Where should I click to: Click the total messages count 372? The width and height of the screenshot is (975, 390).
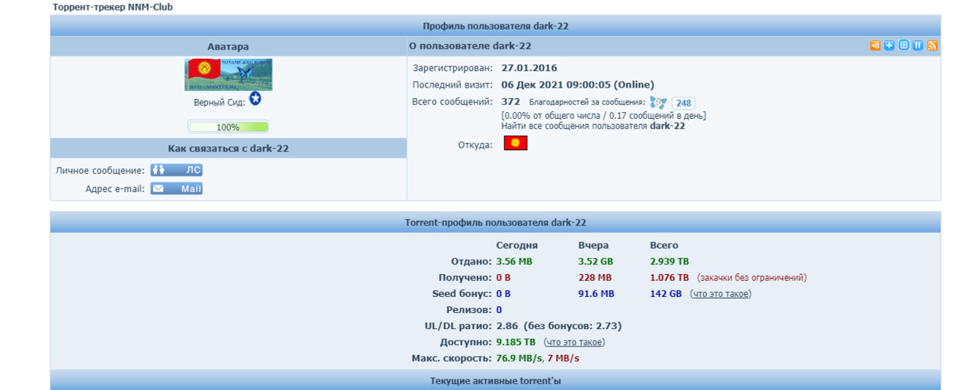(x=510, y=102)
